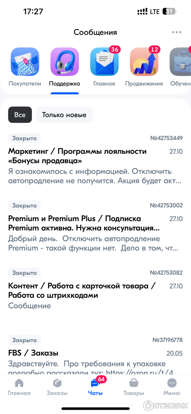Screen dimensions: 191x414
Task: Select the Все filter chip
Action: point(20,115)
